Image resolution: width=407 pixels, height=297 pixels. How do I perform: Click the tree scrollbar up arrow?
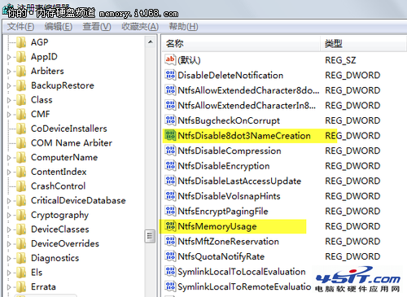(150, 42)
